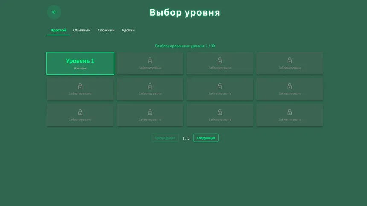Image resolution: width=367 pixels, height=206 pixels.
Task: Click lock icon in second row, first card
Action: (80, 86)
